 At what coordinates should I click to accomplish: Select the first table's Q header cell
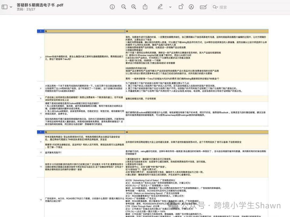[85, 31]
